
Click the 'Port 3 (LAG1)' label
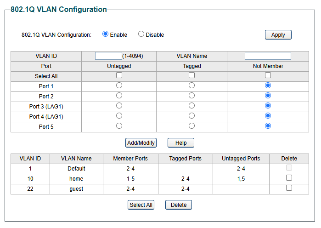coord(46,107)
